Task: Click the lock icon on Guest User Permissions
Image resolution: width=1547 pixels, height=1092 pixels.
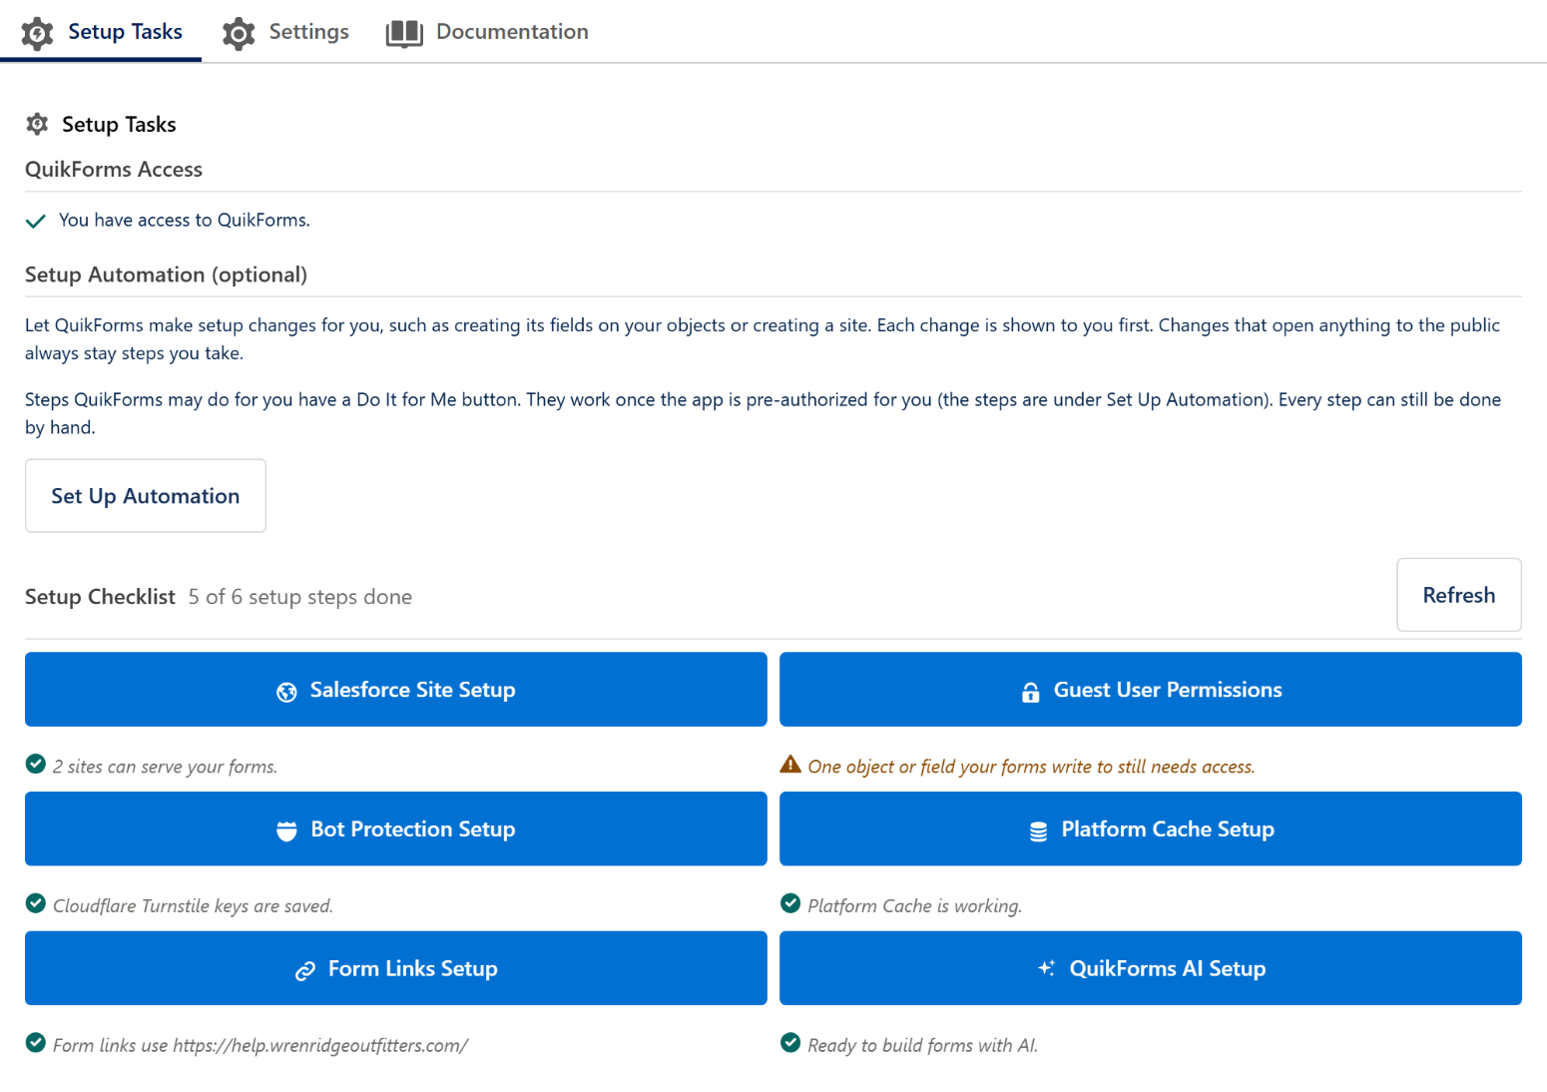Action: 1031,692
